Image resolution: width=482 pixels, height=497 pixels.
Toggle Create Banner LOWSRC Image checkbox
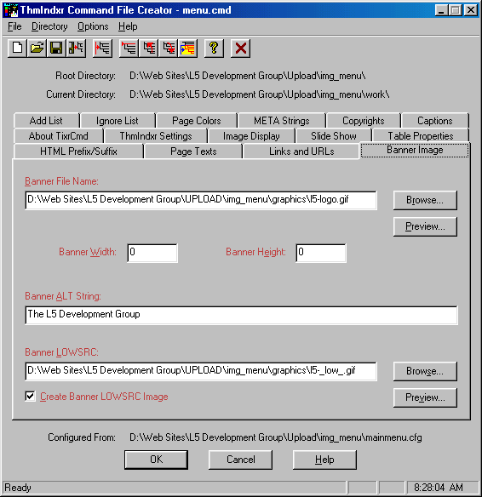tap(30, 397)
